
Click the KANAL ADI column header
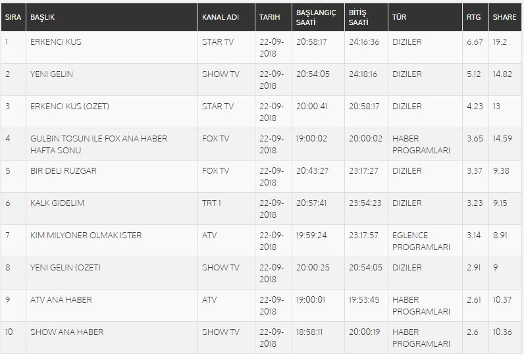(x=221, y=17)
